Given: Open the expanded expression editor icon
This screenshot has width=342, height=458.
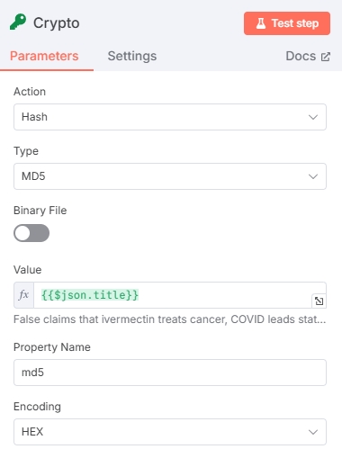Looking at the screenshot, I should [x=319, y=301].
